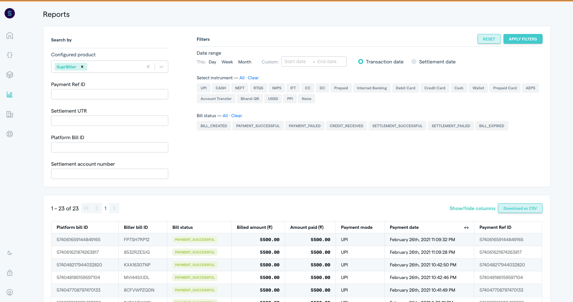Select the Settlement date radio button
Viewport: 573px width, 302px height.
tap(414, 62)
